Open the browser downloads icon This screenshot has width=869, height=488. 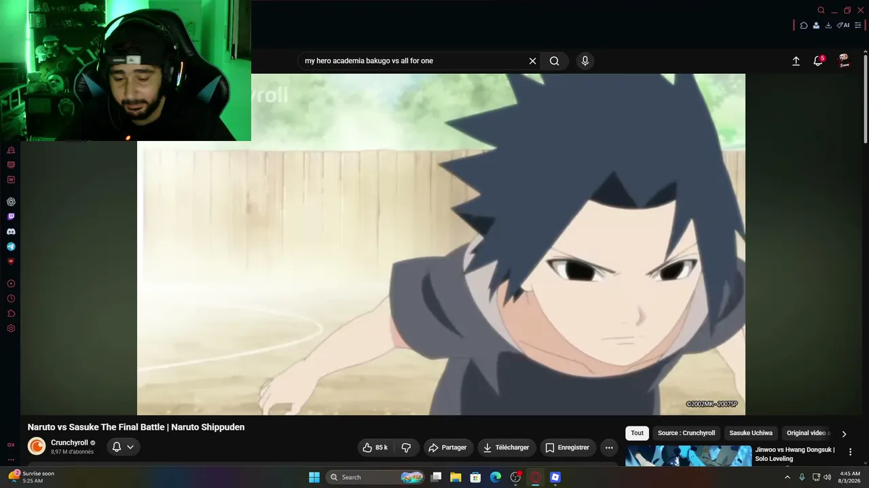(x=828, y=25)
